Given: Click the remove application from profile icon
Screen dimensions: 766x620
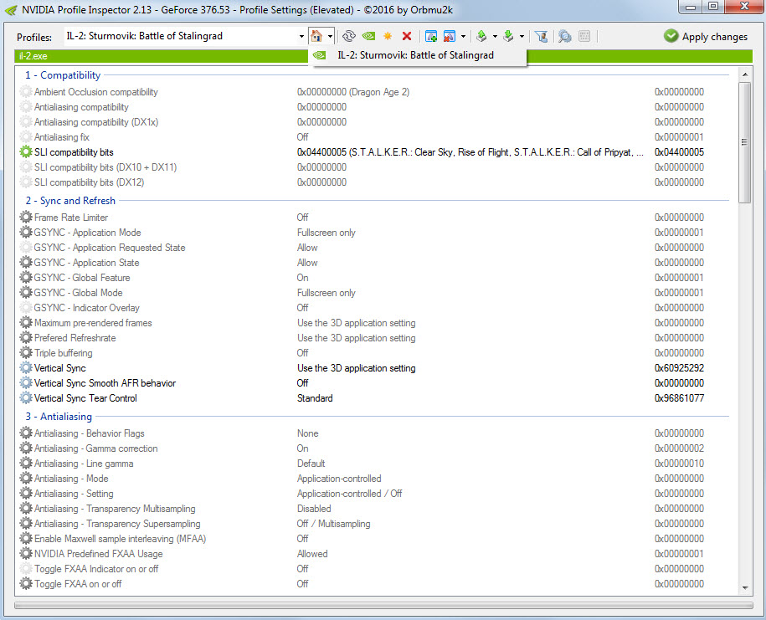Looking at the screenshot, I should 450,36.
